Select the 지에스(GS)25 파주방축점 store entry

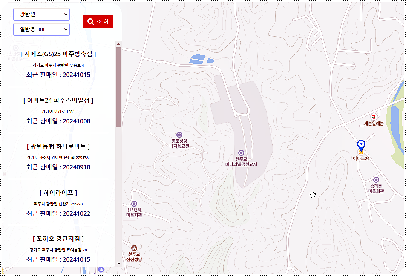(x=58, y=64)
